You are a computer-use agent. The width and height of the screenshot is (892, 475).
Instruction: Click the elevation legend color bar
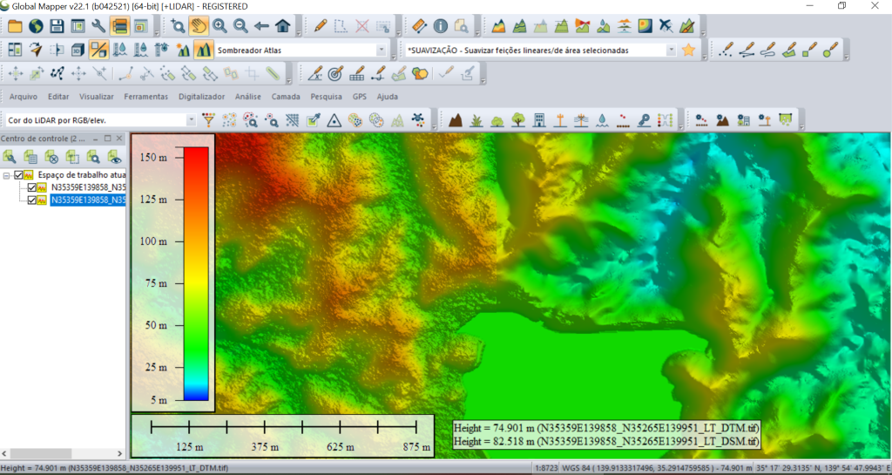point(196,273)
